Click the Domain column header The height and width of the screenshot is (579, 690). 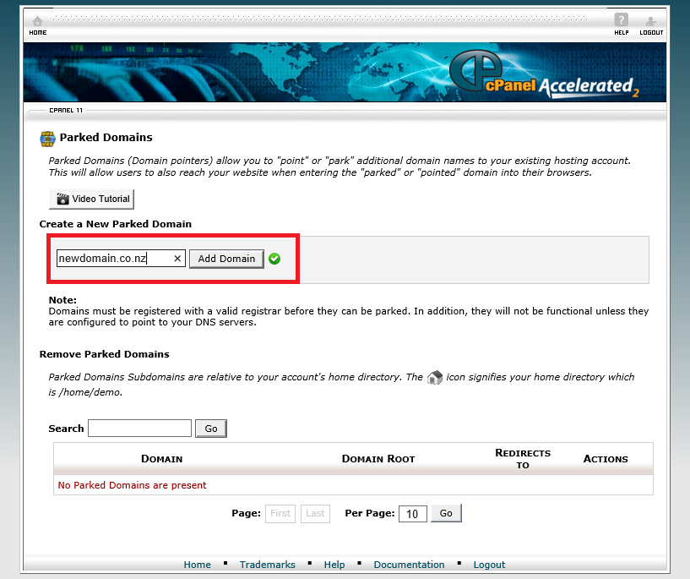161,459
